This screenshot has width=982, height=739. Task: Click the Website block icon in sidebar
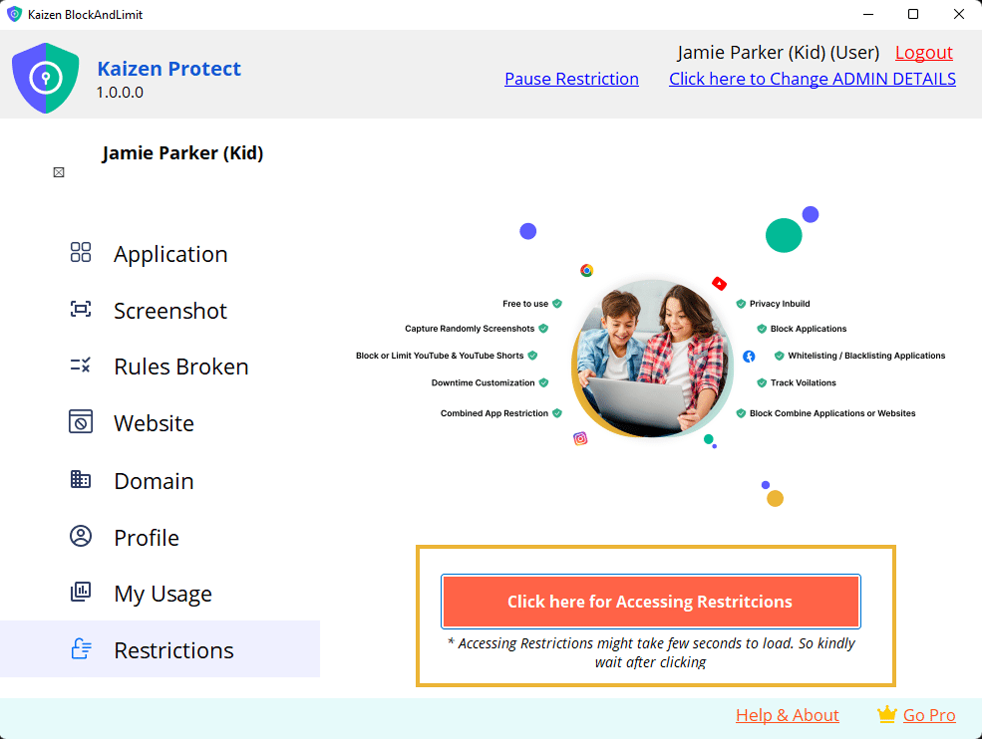[x=81, y=422]
